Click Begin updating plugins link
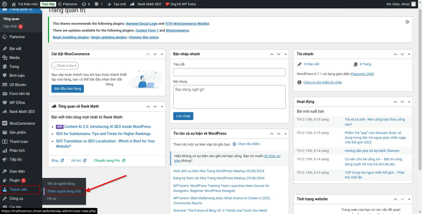Screen dimensions: 422x214 [109, 37]
